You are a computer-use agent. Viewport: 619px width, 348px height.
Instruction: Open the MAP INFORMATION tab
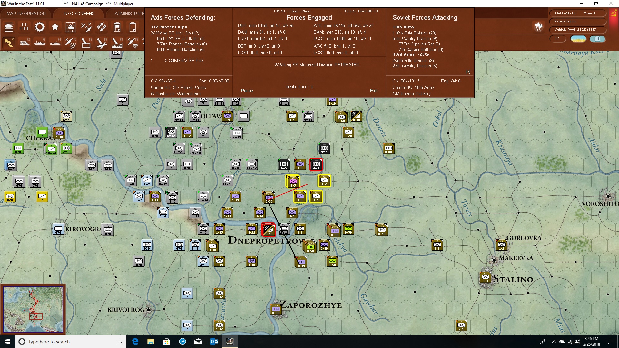26,14
